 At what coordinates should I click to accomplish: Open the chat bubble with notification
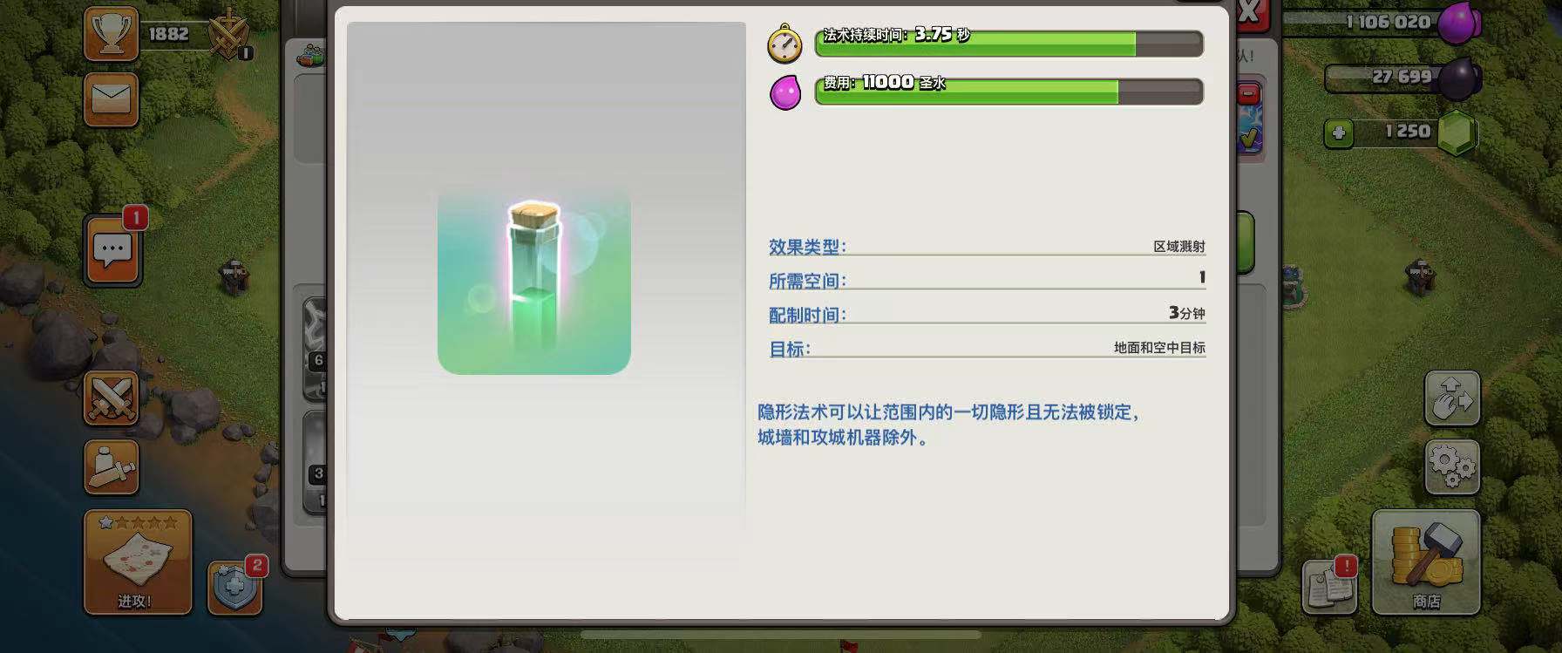[112, 250]
